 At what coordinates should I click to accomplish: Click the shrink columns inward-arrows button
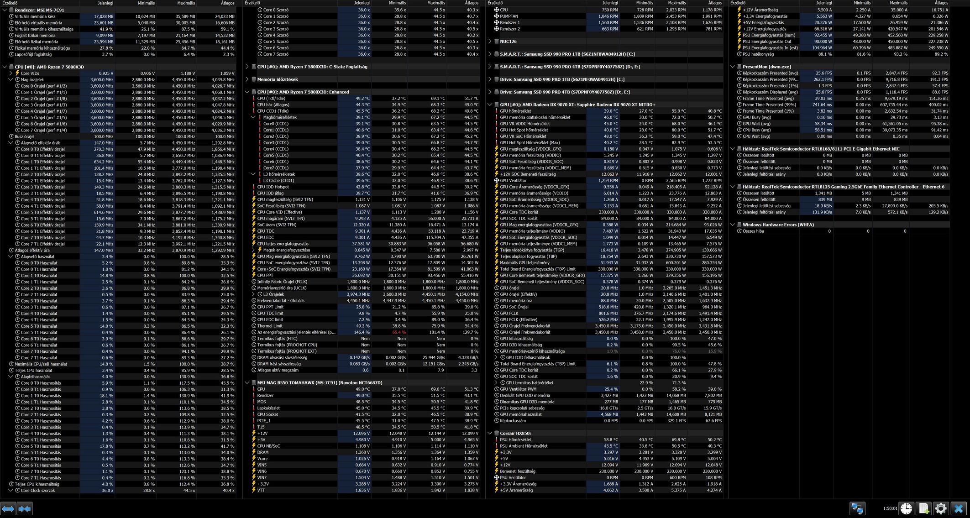(25, 508)
